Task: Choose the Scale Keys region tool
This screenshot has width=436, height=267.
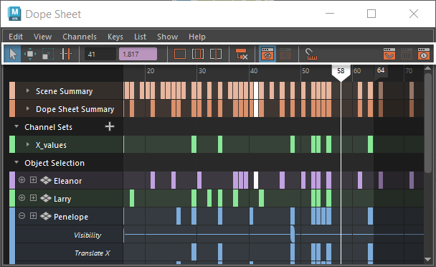Action: pos(48,54)
